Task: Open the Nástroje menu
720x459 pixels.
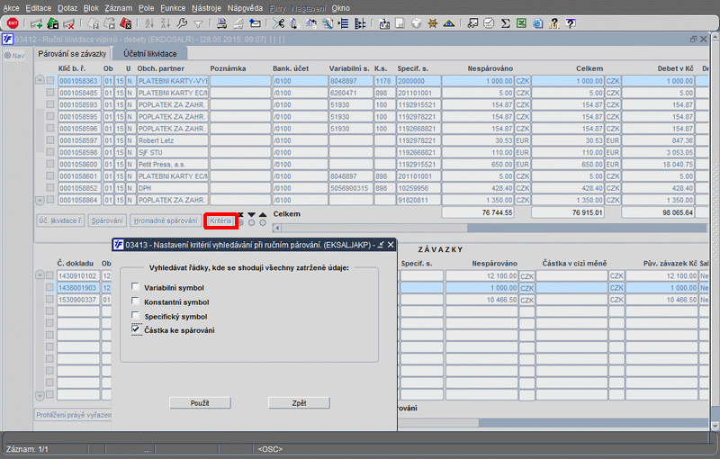Action: click(206, 8)
